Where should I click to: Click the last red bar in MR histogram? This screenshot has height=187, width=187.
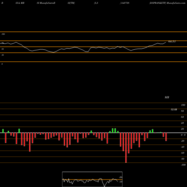[166, 137]
